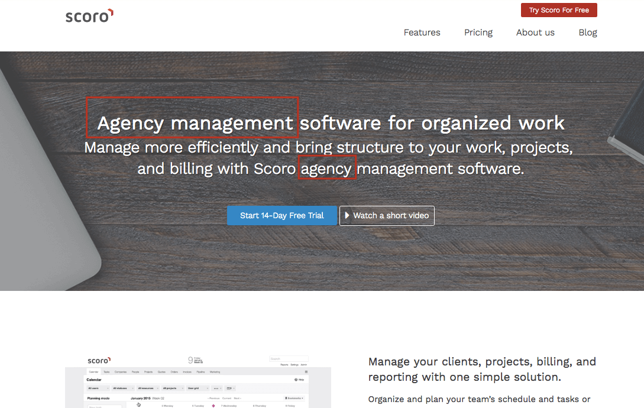Click the Scoro logo in the header
Screen dimensions: 644x408
(89, 15)
